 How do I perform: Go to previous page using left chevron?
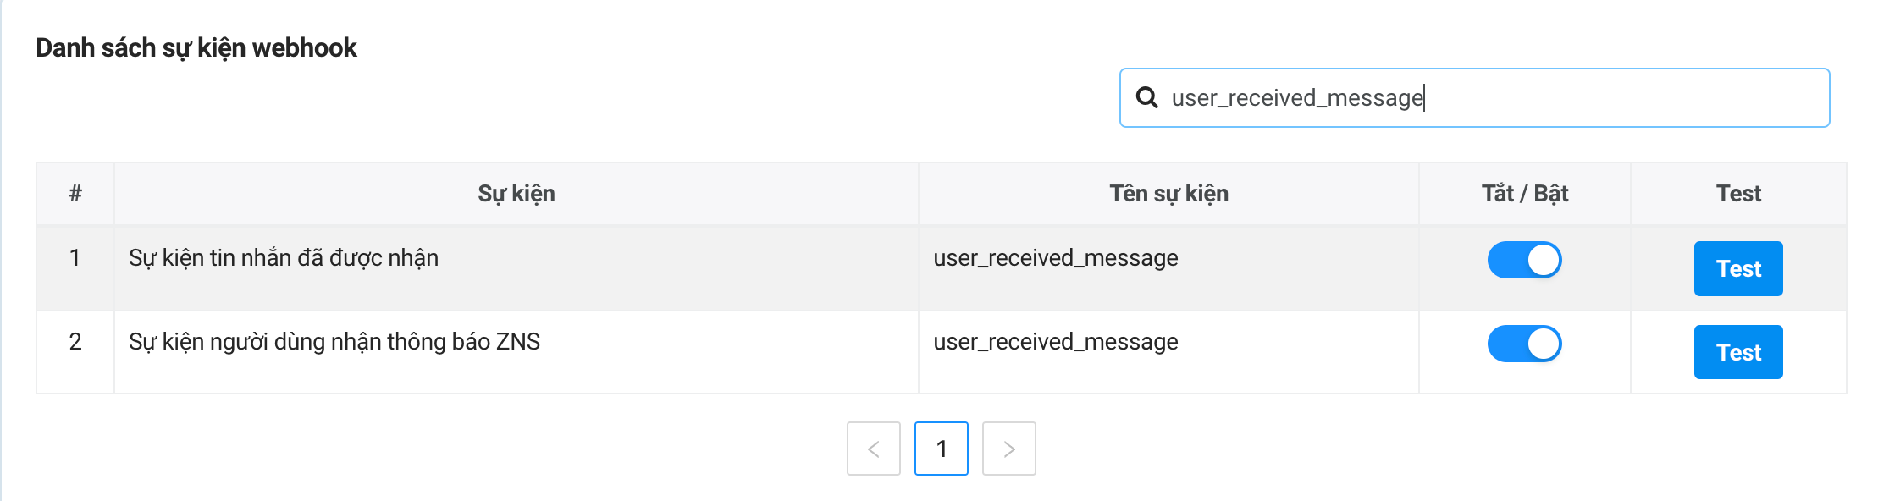click(x=873, y=449)
